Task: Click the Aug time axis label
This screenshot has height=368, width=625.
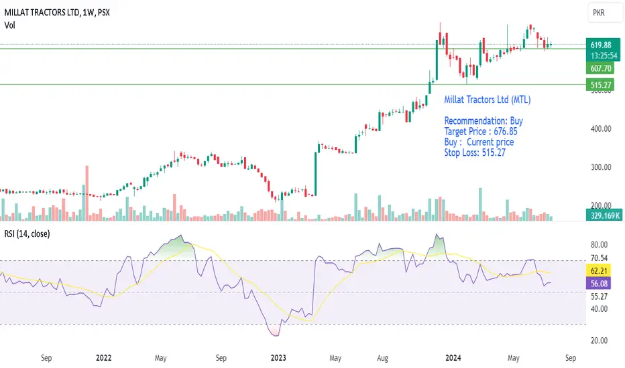Action: (382, 358)
